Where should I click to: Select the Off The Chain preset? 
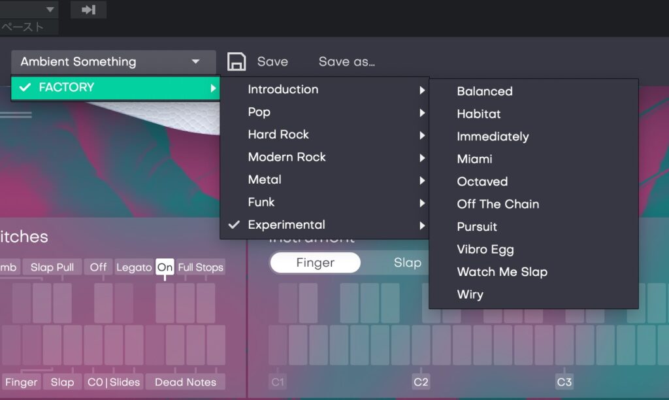(498, 205)
